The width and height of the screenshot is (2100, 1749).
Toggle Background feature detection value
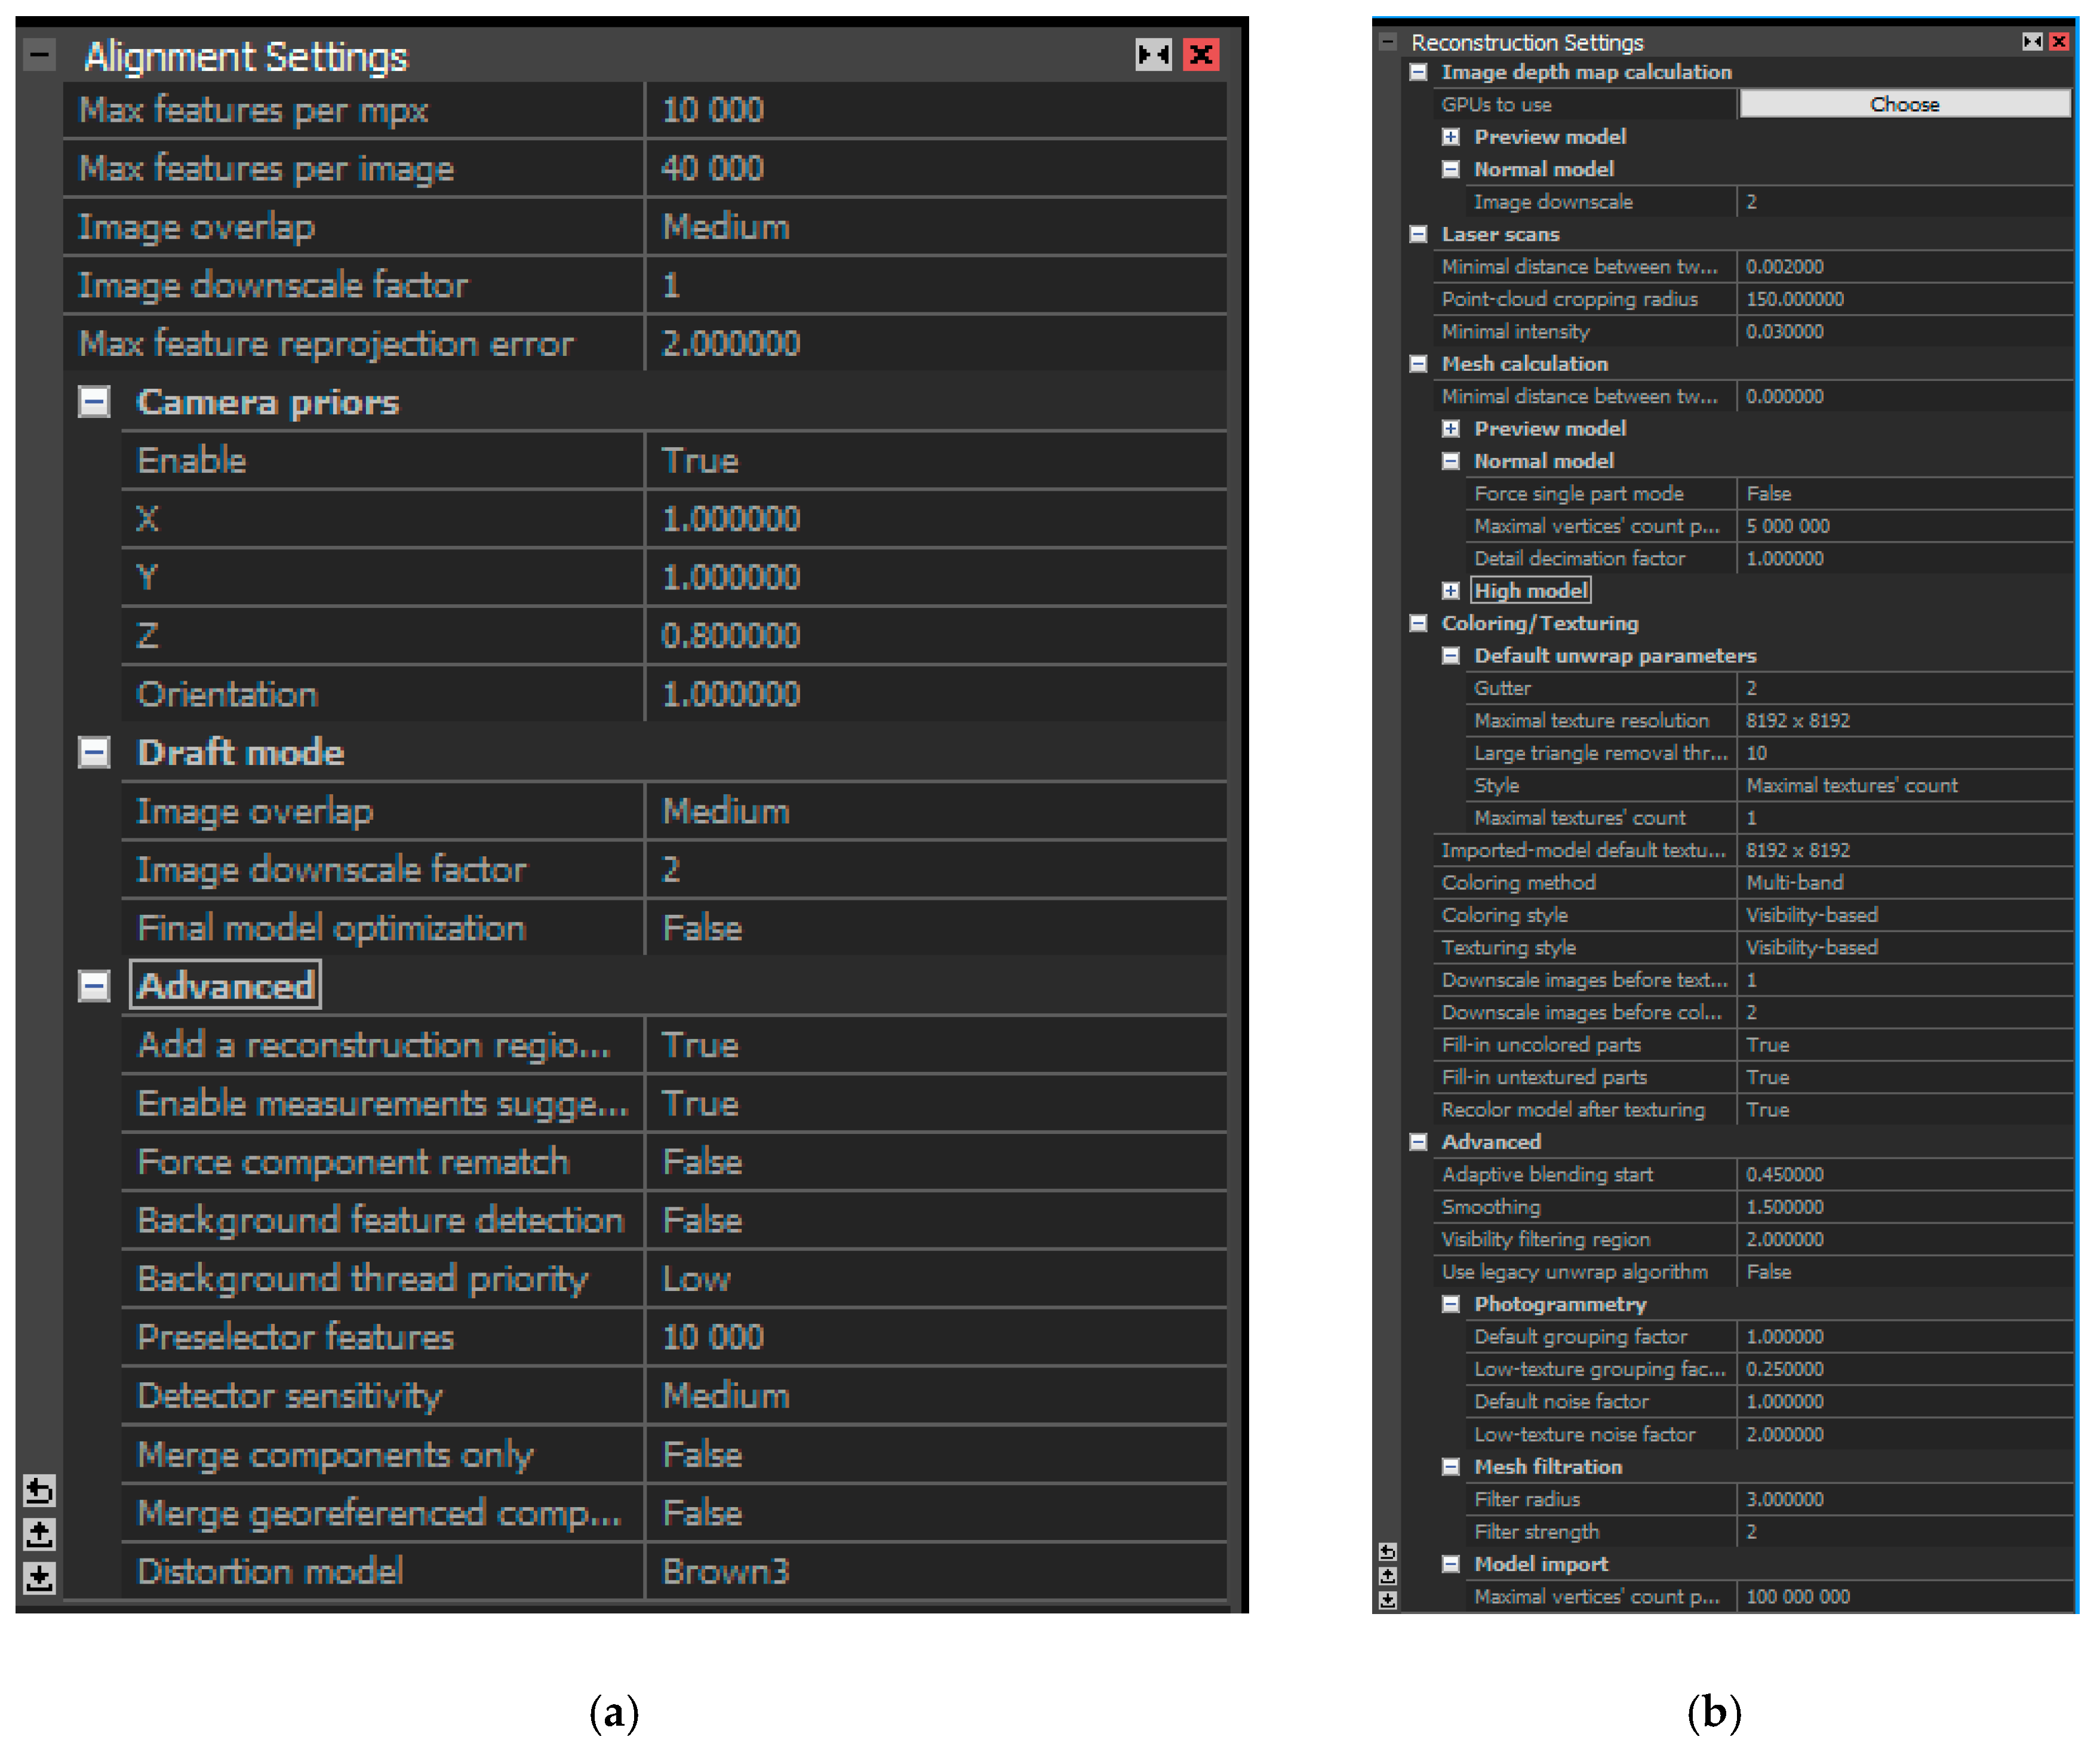936,1220
